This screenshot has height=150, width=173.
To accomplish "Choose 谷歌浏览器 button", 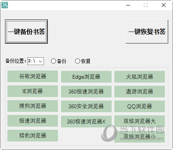I will 33,76.
